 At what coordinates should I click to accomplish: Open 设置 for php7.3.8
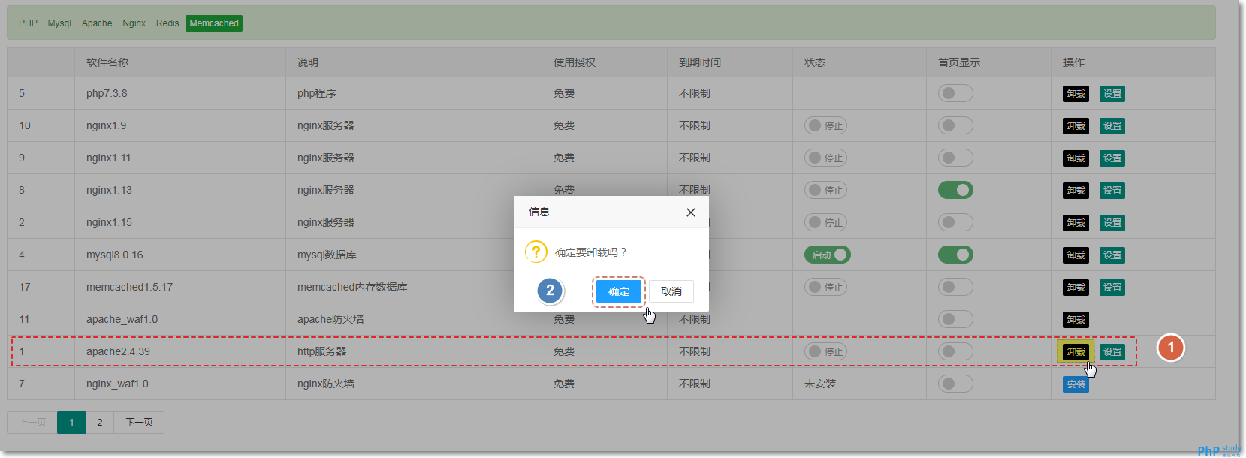[x=1112, y=93]
